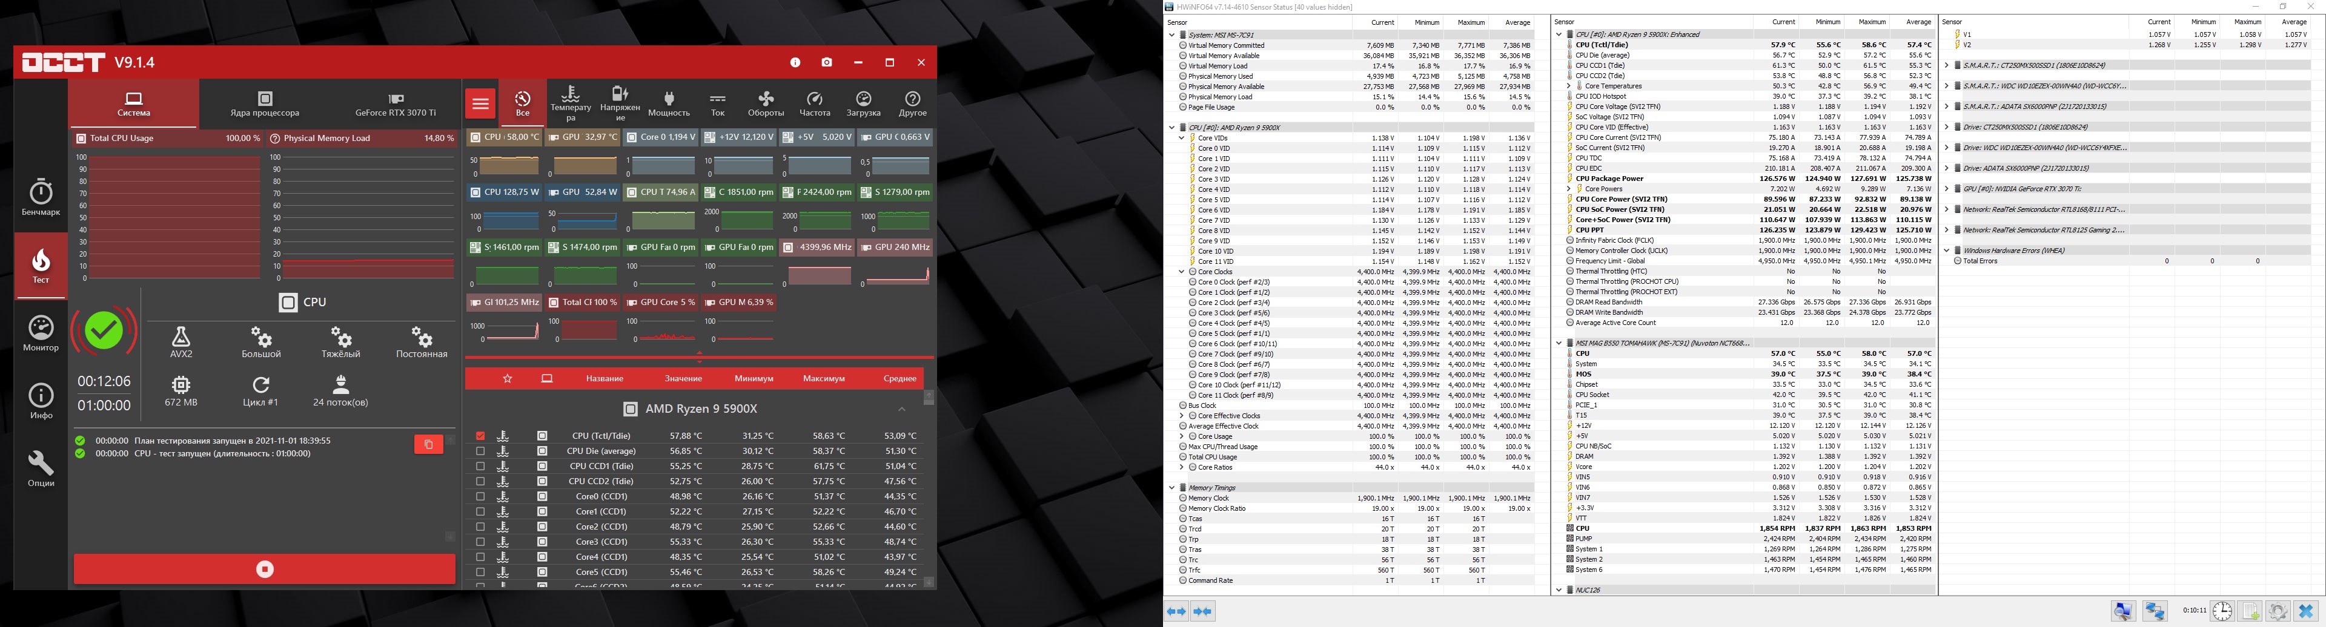Click the CPU 128,75 W mini graph tile
Image resolution: width=2326 pixels, height=627 pixels.
tap(505, 209)
